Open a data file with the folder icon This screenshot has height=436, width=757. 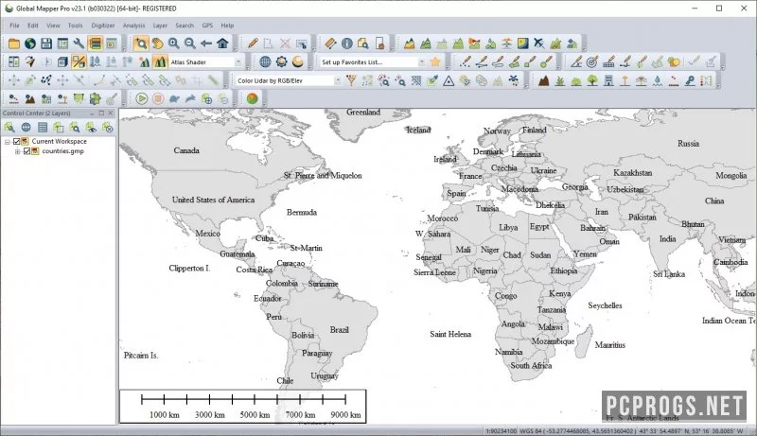[x=13, y=44]
